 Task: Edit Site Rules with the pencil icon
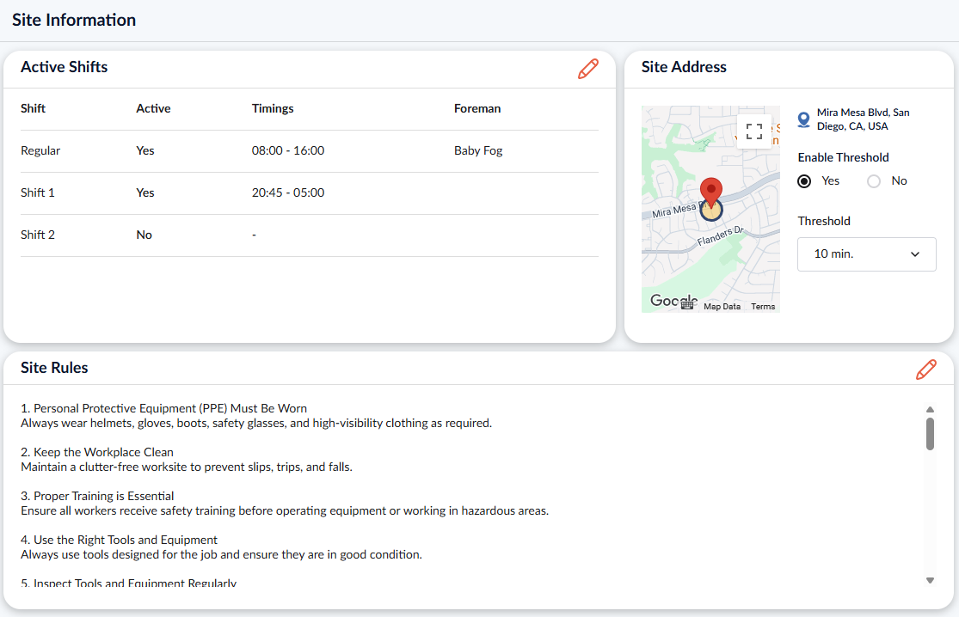pyautogui.click(x=925, y=370)
